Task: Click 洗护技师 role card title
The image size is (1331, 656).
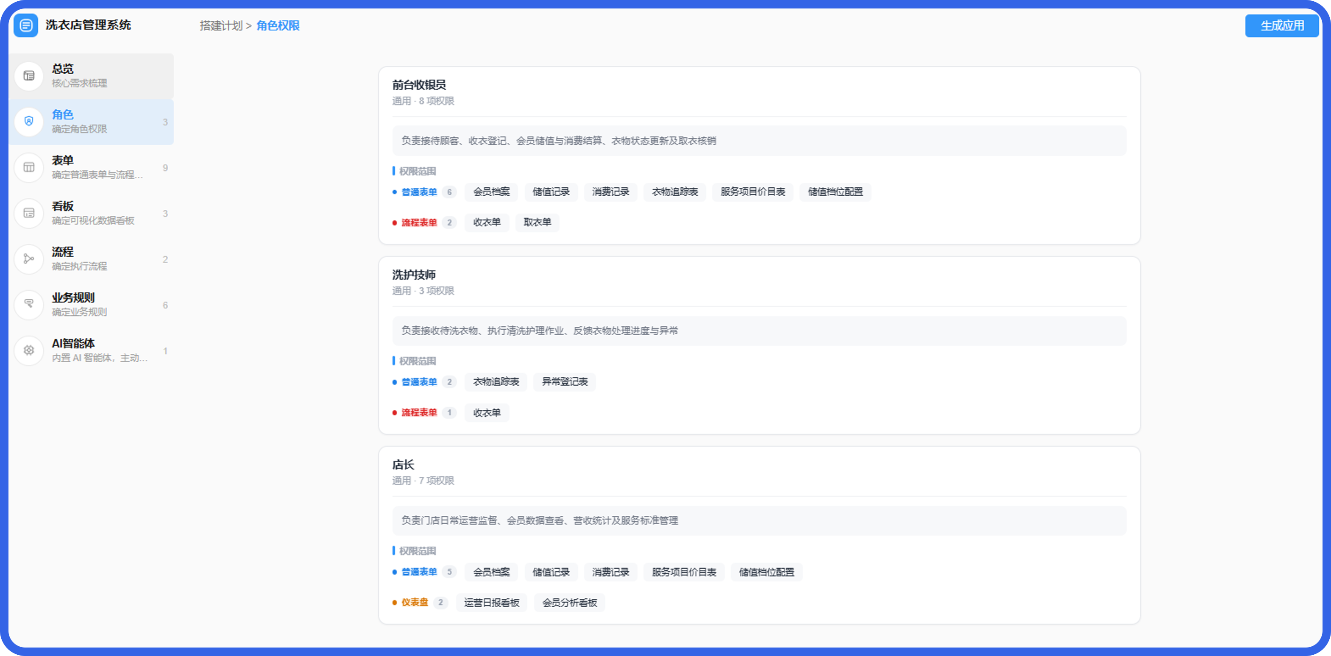Action: tap(414, 275)
